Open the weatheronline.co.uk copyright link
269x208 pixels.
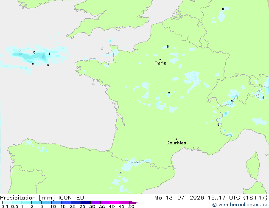[x=240, y=205]
